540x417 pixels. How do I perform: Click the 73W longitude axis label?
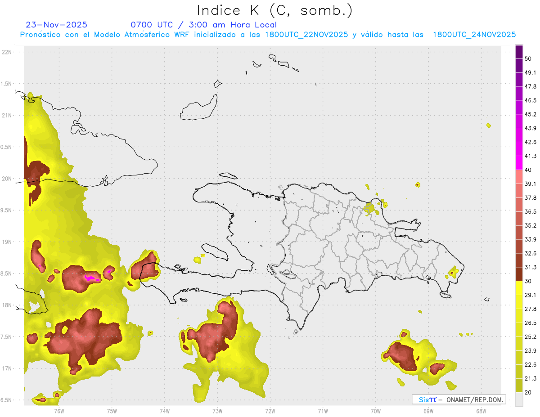pyautogui.click(x=217, y=411)
